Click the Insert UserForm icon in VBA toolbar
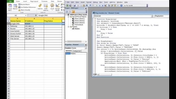The image size is (176, 99). click(x=70, y=5)
